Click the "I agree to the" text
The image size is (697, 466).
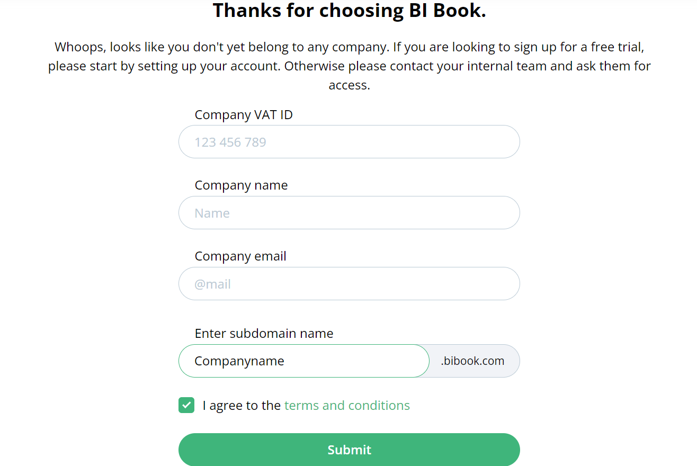[x=242, y=406]
